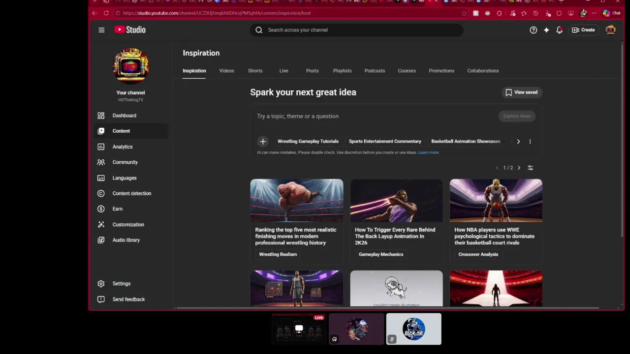This screenshot has height=354, width=630.
Task: Click the browser address bar URL
Action: pyautogui.click(x=217, y=13)
